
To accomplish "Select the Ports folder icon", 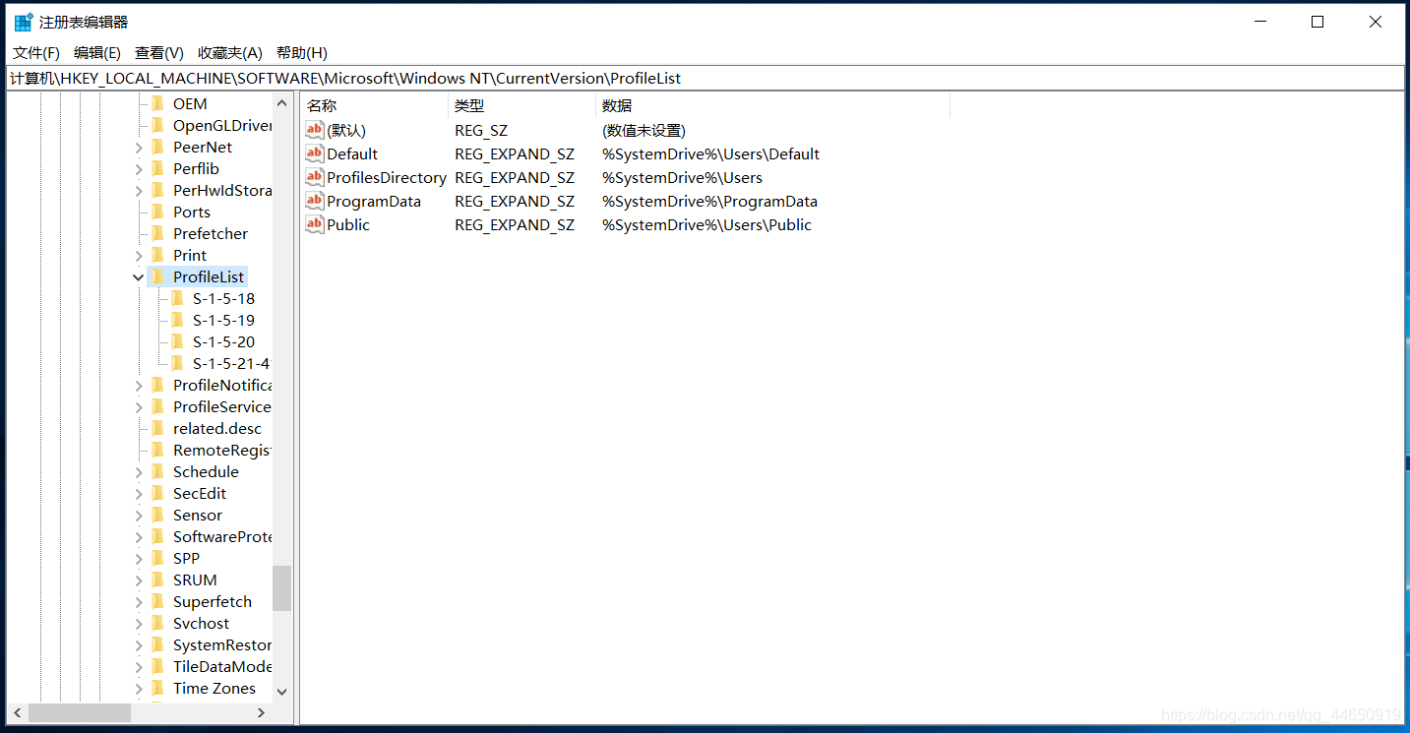I will tap(157, 212).
